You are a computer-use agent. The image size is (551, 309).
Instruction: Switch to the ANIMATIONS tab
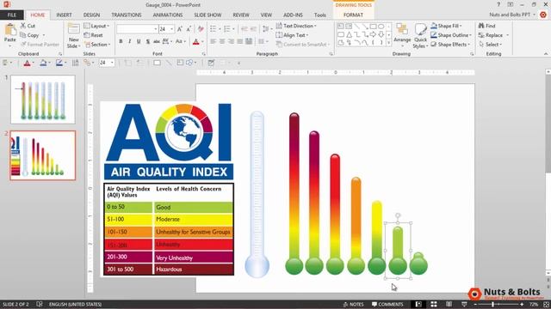(x=168, y=15)
